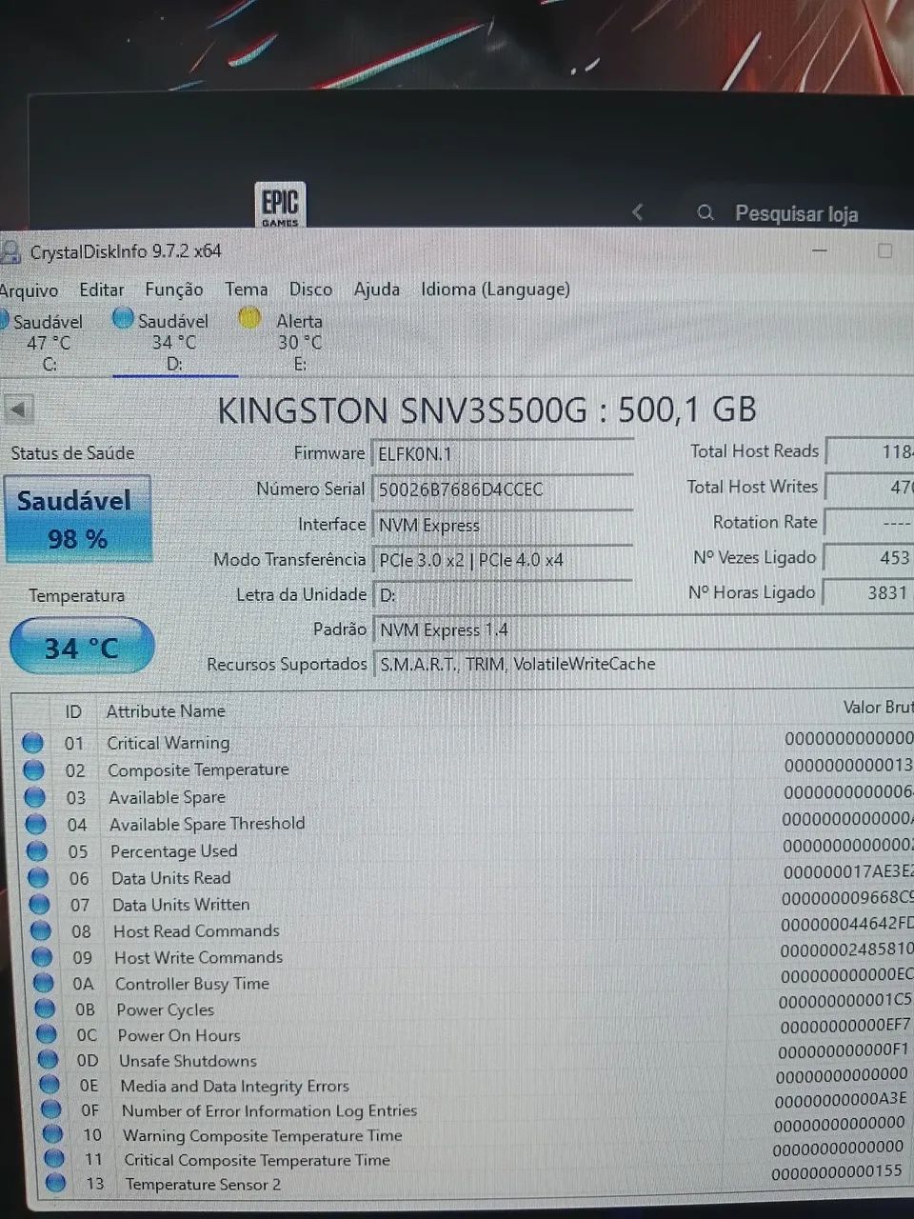Open the Tema menu
Image resolution: width=914 pixels, height=1219 pixels.
coord(246,289)
